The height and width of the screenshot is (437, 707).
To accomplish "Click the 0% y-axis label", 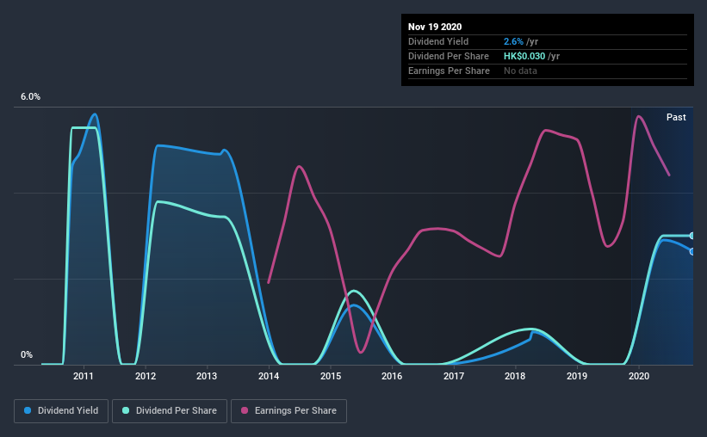I will [x=27, y=355].
